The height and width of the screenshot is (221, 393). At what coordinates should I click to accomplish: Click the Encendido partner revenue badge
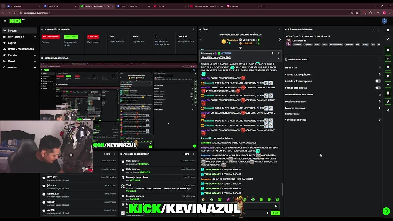click(71, 37)
